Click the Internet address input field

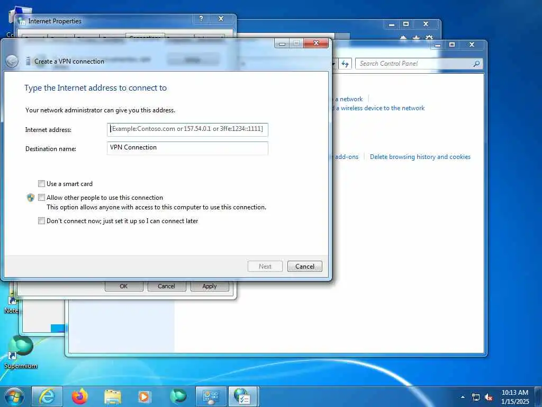pyautogui.click(x=187, y=129)
